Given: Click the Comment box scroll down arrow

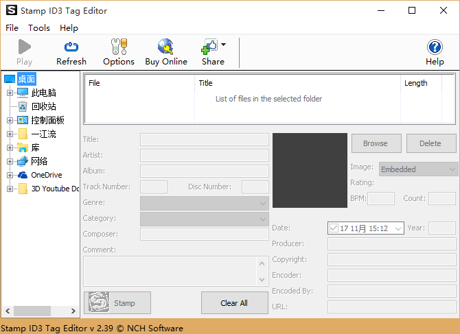Looking at the screenshot, I should (262, 280).
